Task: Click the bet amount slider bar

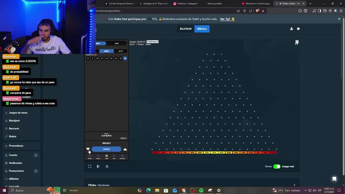Action: click(106, 145)
